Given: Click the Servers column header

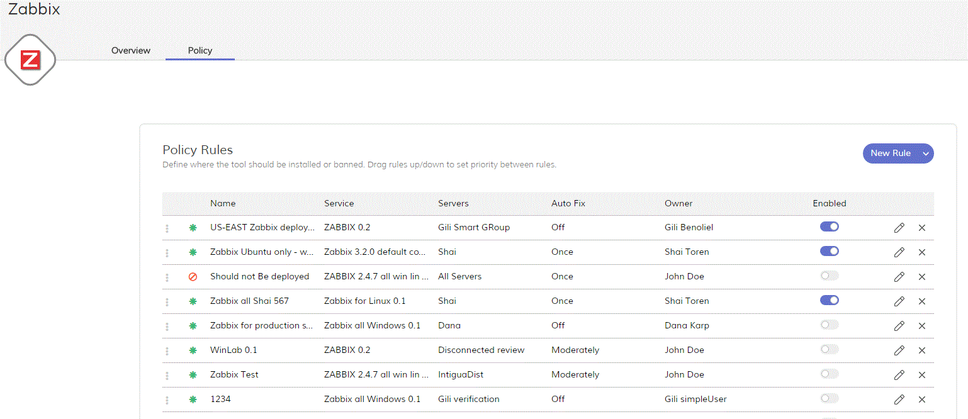Looking at the screenshot, I should (x=453, y=203).
